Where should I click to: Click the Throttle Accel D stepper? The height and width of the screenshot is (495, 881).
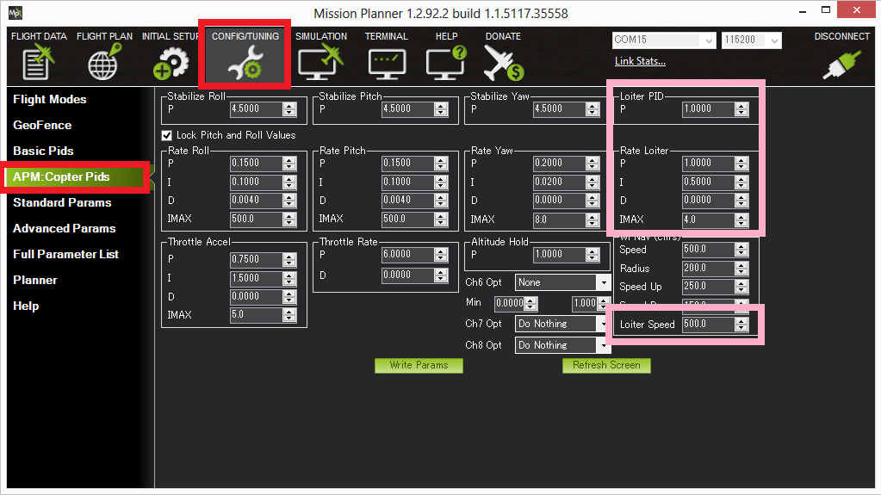point(289,297)
